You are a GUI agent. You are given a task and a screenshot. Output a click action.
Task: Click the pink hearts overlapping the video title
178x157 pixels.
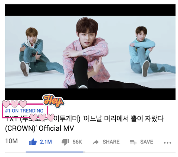click(x=42, y=117)
